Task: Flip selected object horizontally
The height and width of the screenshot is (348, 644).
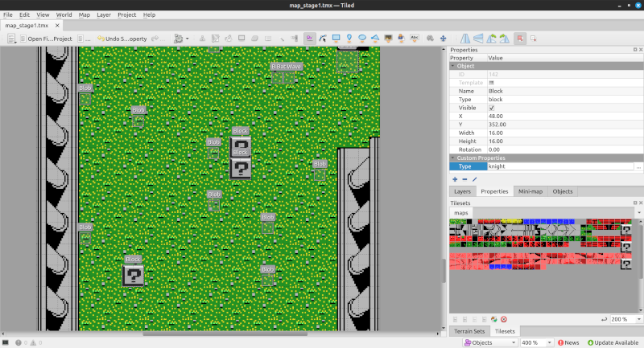Action: tap(465, 39)
